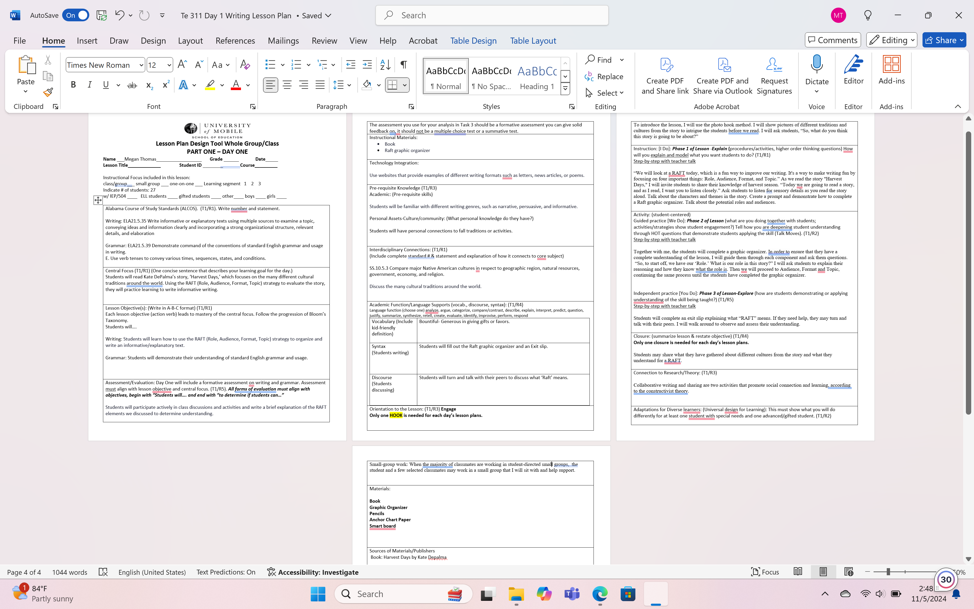Open the font size dropdown
The height and width of the screenshot is (609, 974).
169,64
